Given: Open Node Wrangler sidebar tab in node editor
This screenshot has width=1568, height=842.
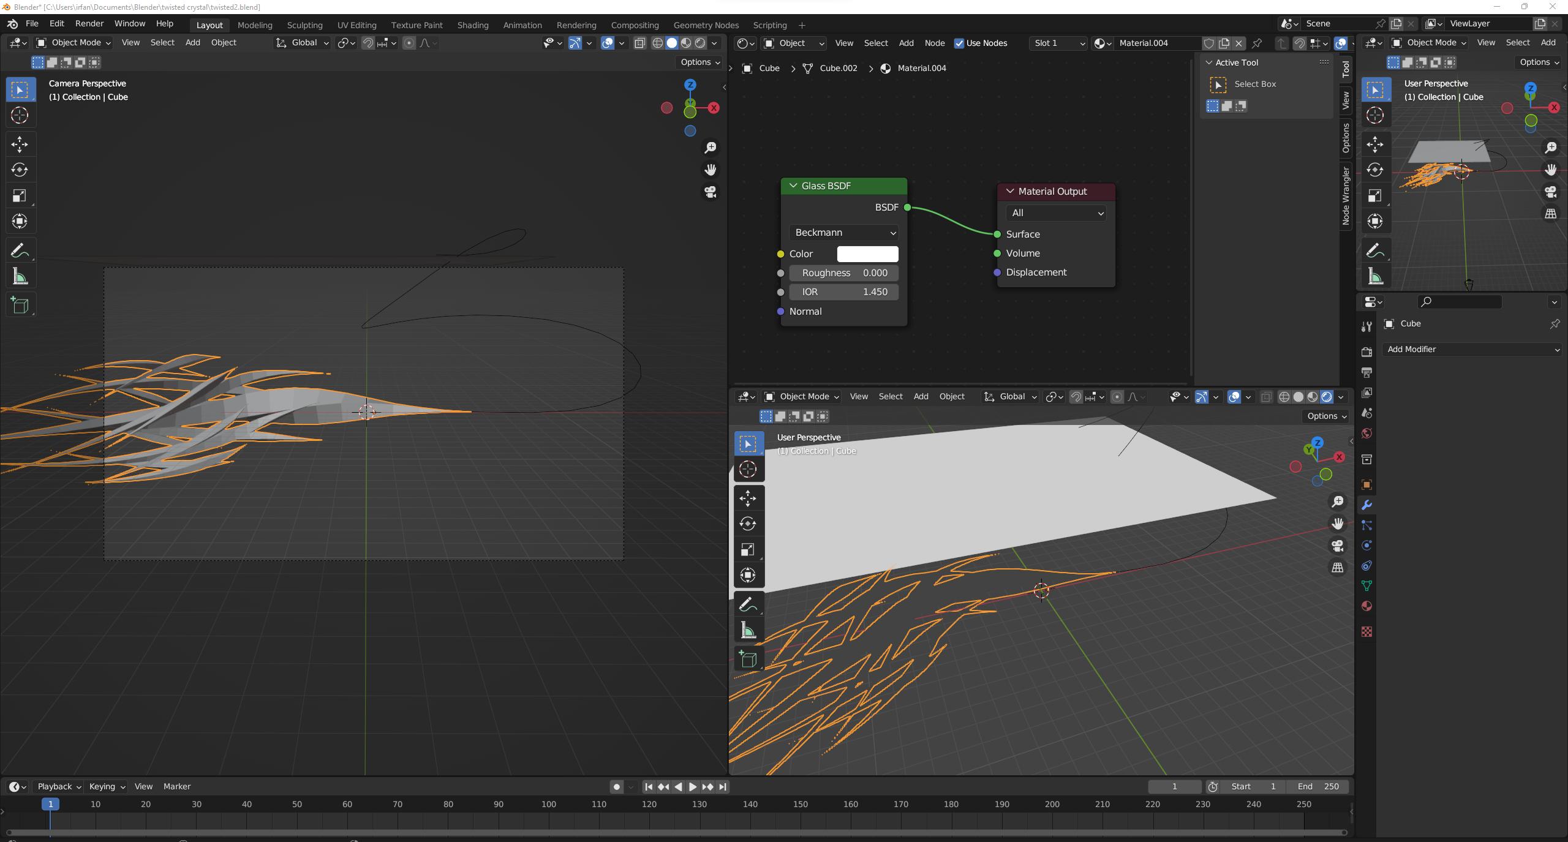Looking at the screenshot, I should click(1346, 195).
